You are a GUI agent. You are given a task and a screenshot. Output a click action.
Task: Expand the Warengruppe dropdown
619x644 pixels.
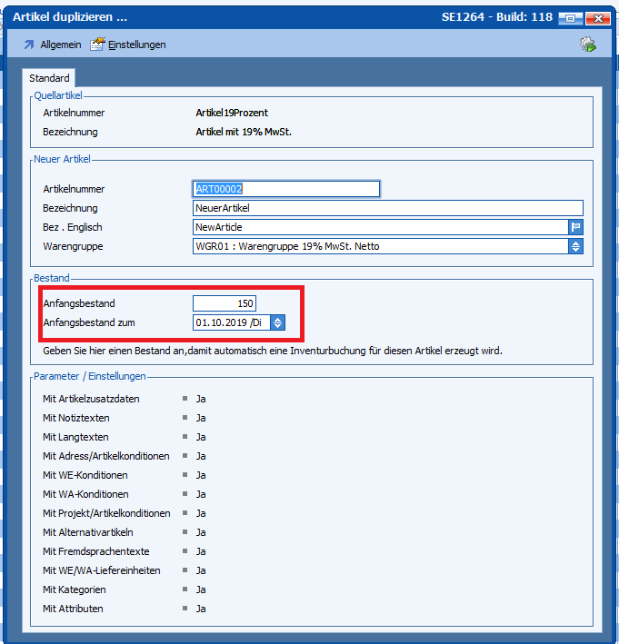[575, 246]
